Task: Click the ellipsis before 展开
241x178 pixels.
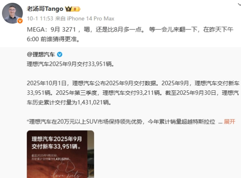Action: pyautogui.click(x=220, y=122)
